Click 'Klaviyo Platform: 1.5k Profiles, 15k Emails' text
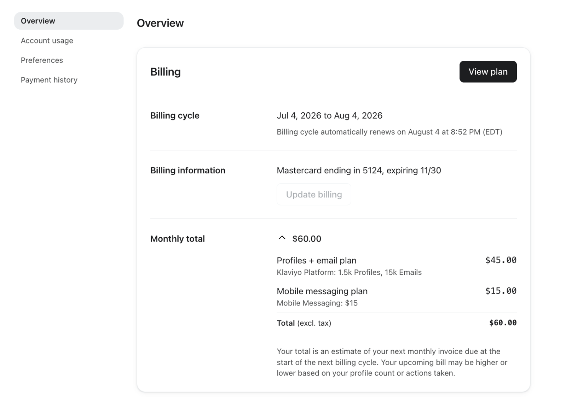 click(x=349, y=273)
